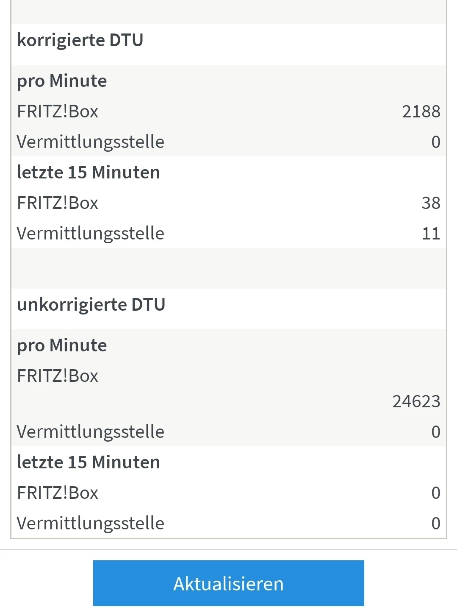Click FRITZ!Box label beside value 2188
457x615 pixels.
tap(58, 111)
